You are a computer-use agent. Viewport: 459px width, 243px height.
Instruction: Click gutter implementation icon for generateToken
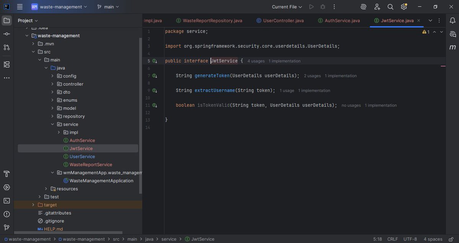[155, 76]
